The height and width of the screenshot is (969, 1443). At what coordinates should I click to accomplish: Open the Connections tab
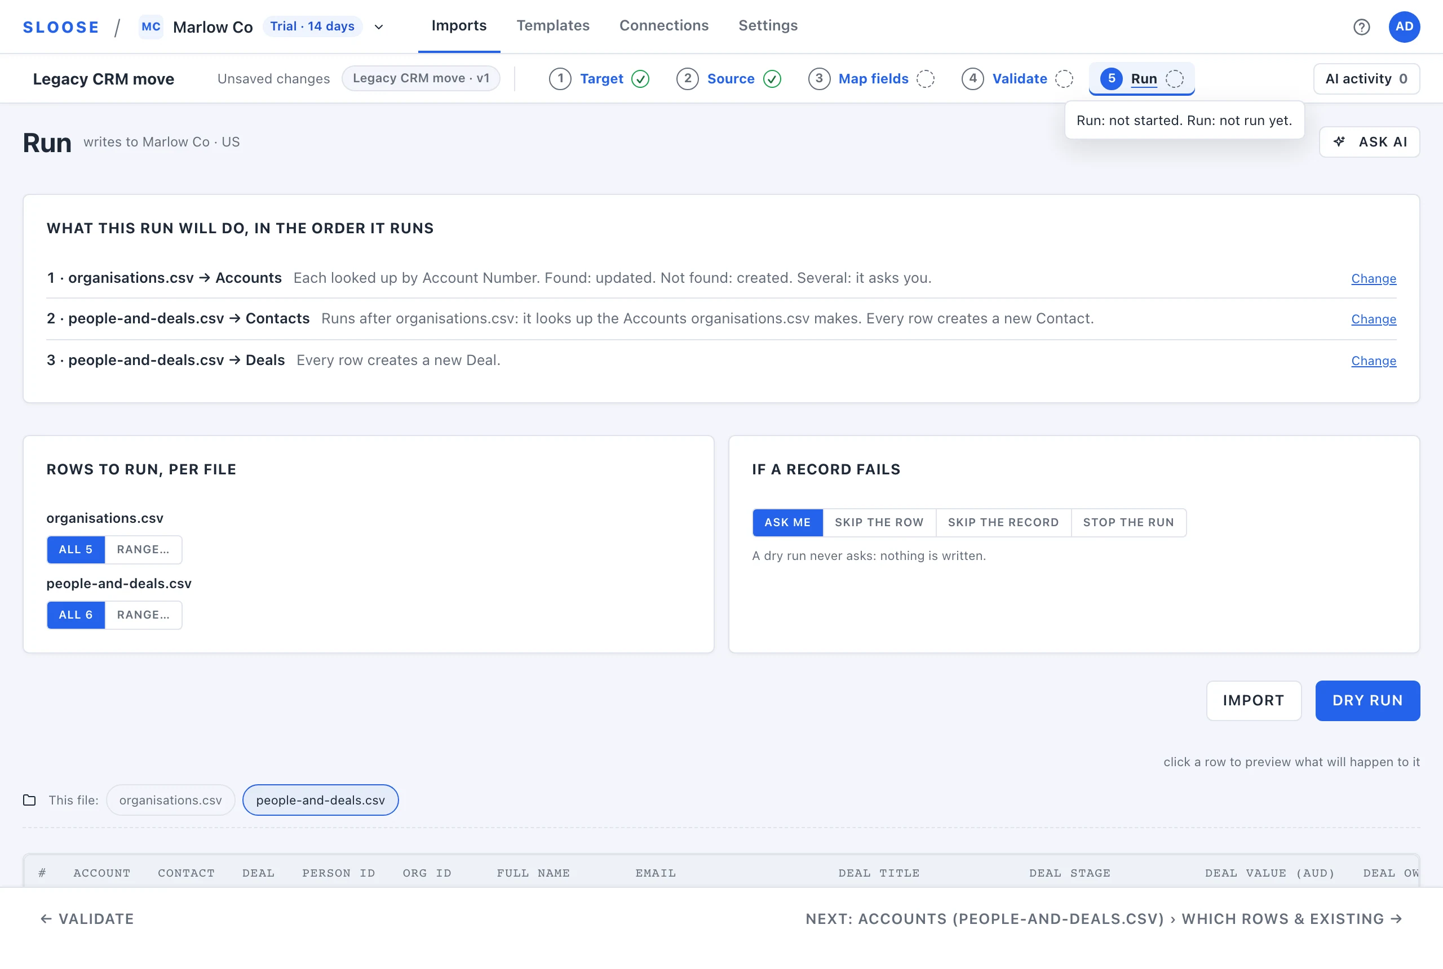point(664,26)
